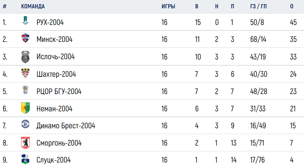Click the Шахтер-2004 team name
The height and width of the screenshot is (167, 304).
pyautogui.click(x=56, y=74)
